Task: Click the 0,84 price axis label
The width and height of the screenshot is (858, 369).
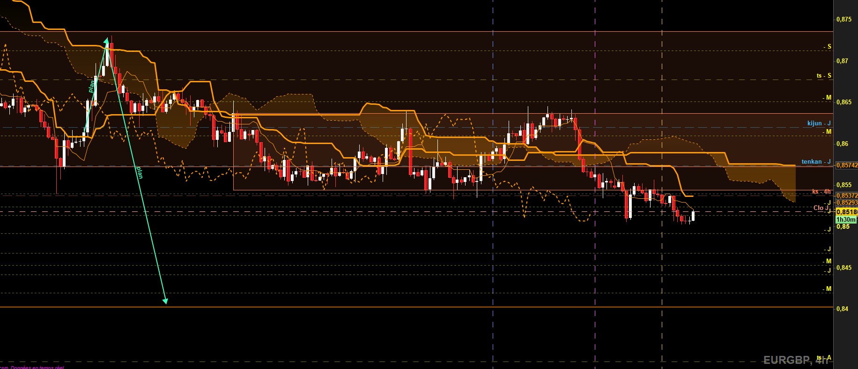Action: (x=842, y=309)
